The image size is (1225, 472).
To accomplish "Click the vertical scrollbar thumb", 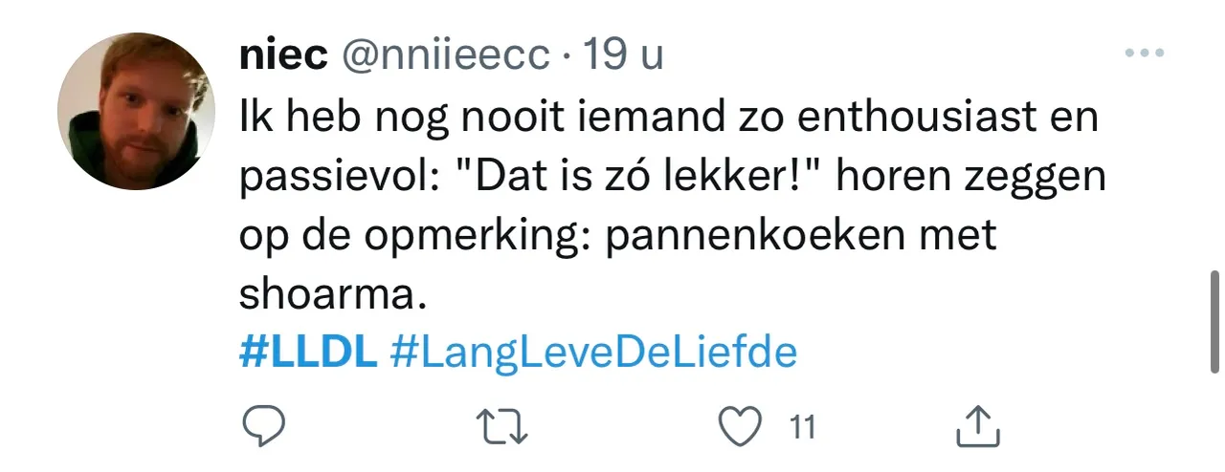I will (1214, 321).
